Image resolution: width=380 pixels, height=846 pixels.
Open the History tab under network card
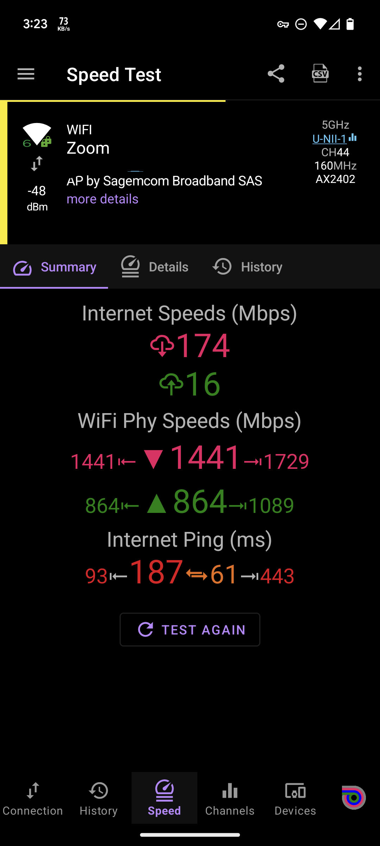point(247,267)
